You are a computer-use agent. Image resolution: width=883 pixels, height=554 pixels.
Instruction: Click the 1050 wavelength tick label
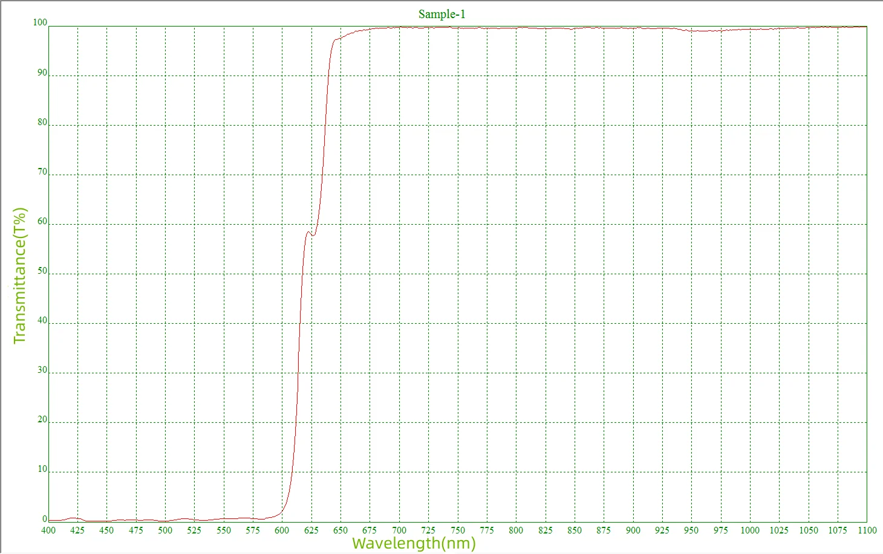(x=809, y=530)
